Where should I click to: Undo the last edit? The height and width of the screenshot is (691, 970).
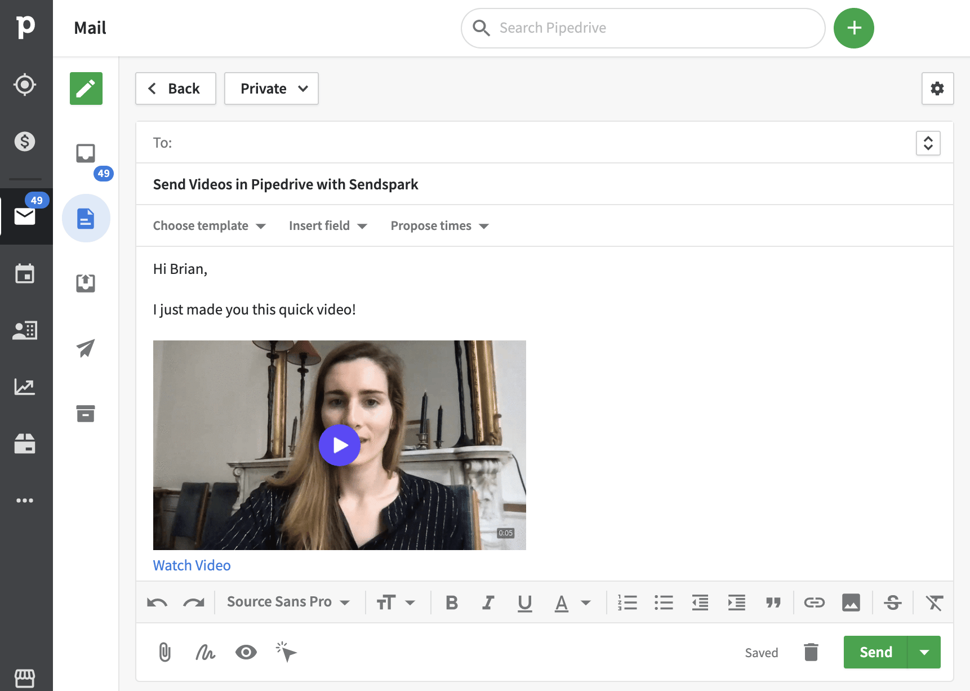tap(157, 603)
